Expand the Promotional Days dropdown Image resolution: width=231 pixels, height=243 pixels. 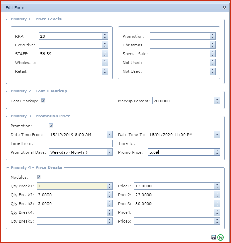point(109,152)
